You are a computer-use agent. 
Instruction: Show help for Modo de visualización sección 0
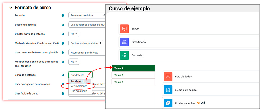tap(63, 43)
